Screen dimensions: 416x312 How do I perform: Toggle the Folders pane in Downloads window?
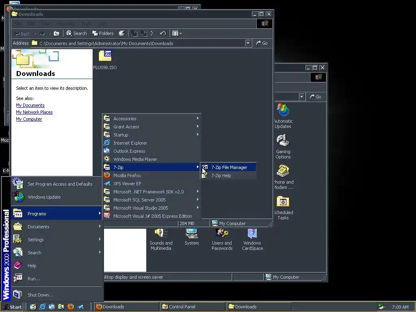(103, 33)
